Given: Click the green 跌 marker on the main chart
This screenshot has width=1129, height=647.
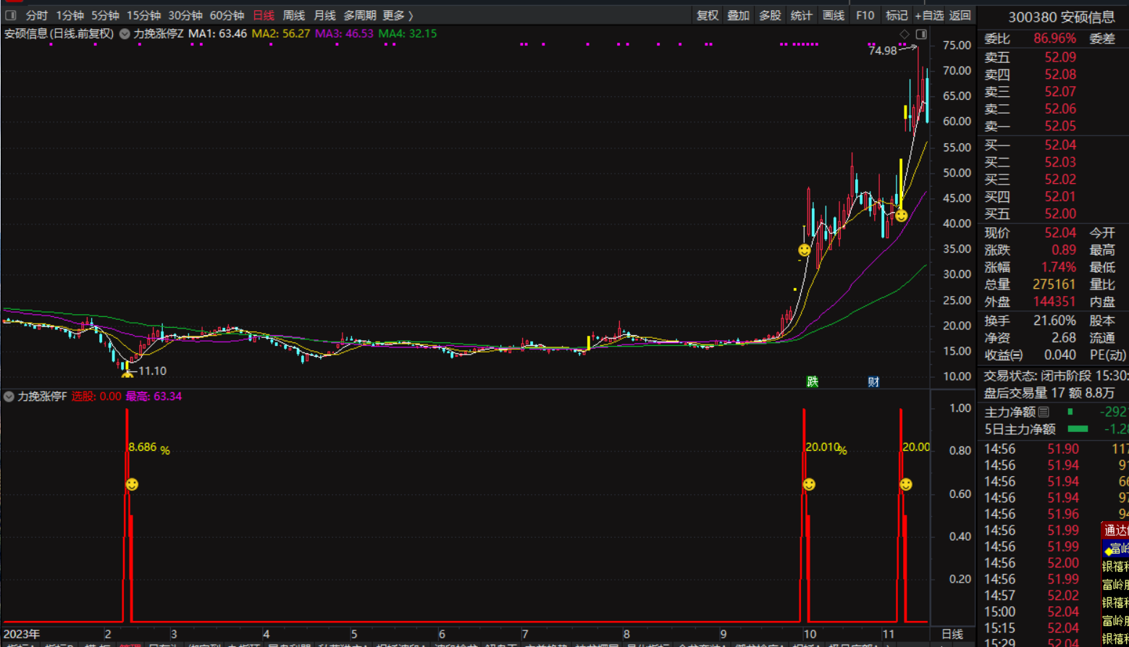Looking at the screenshot, I should (813, 381).
